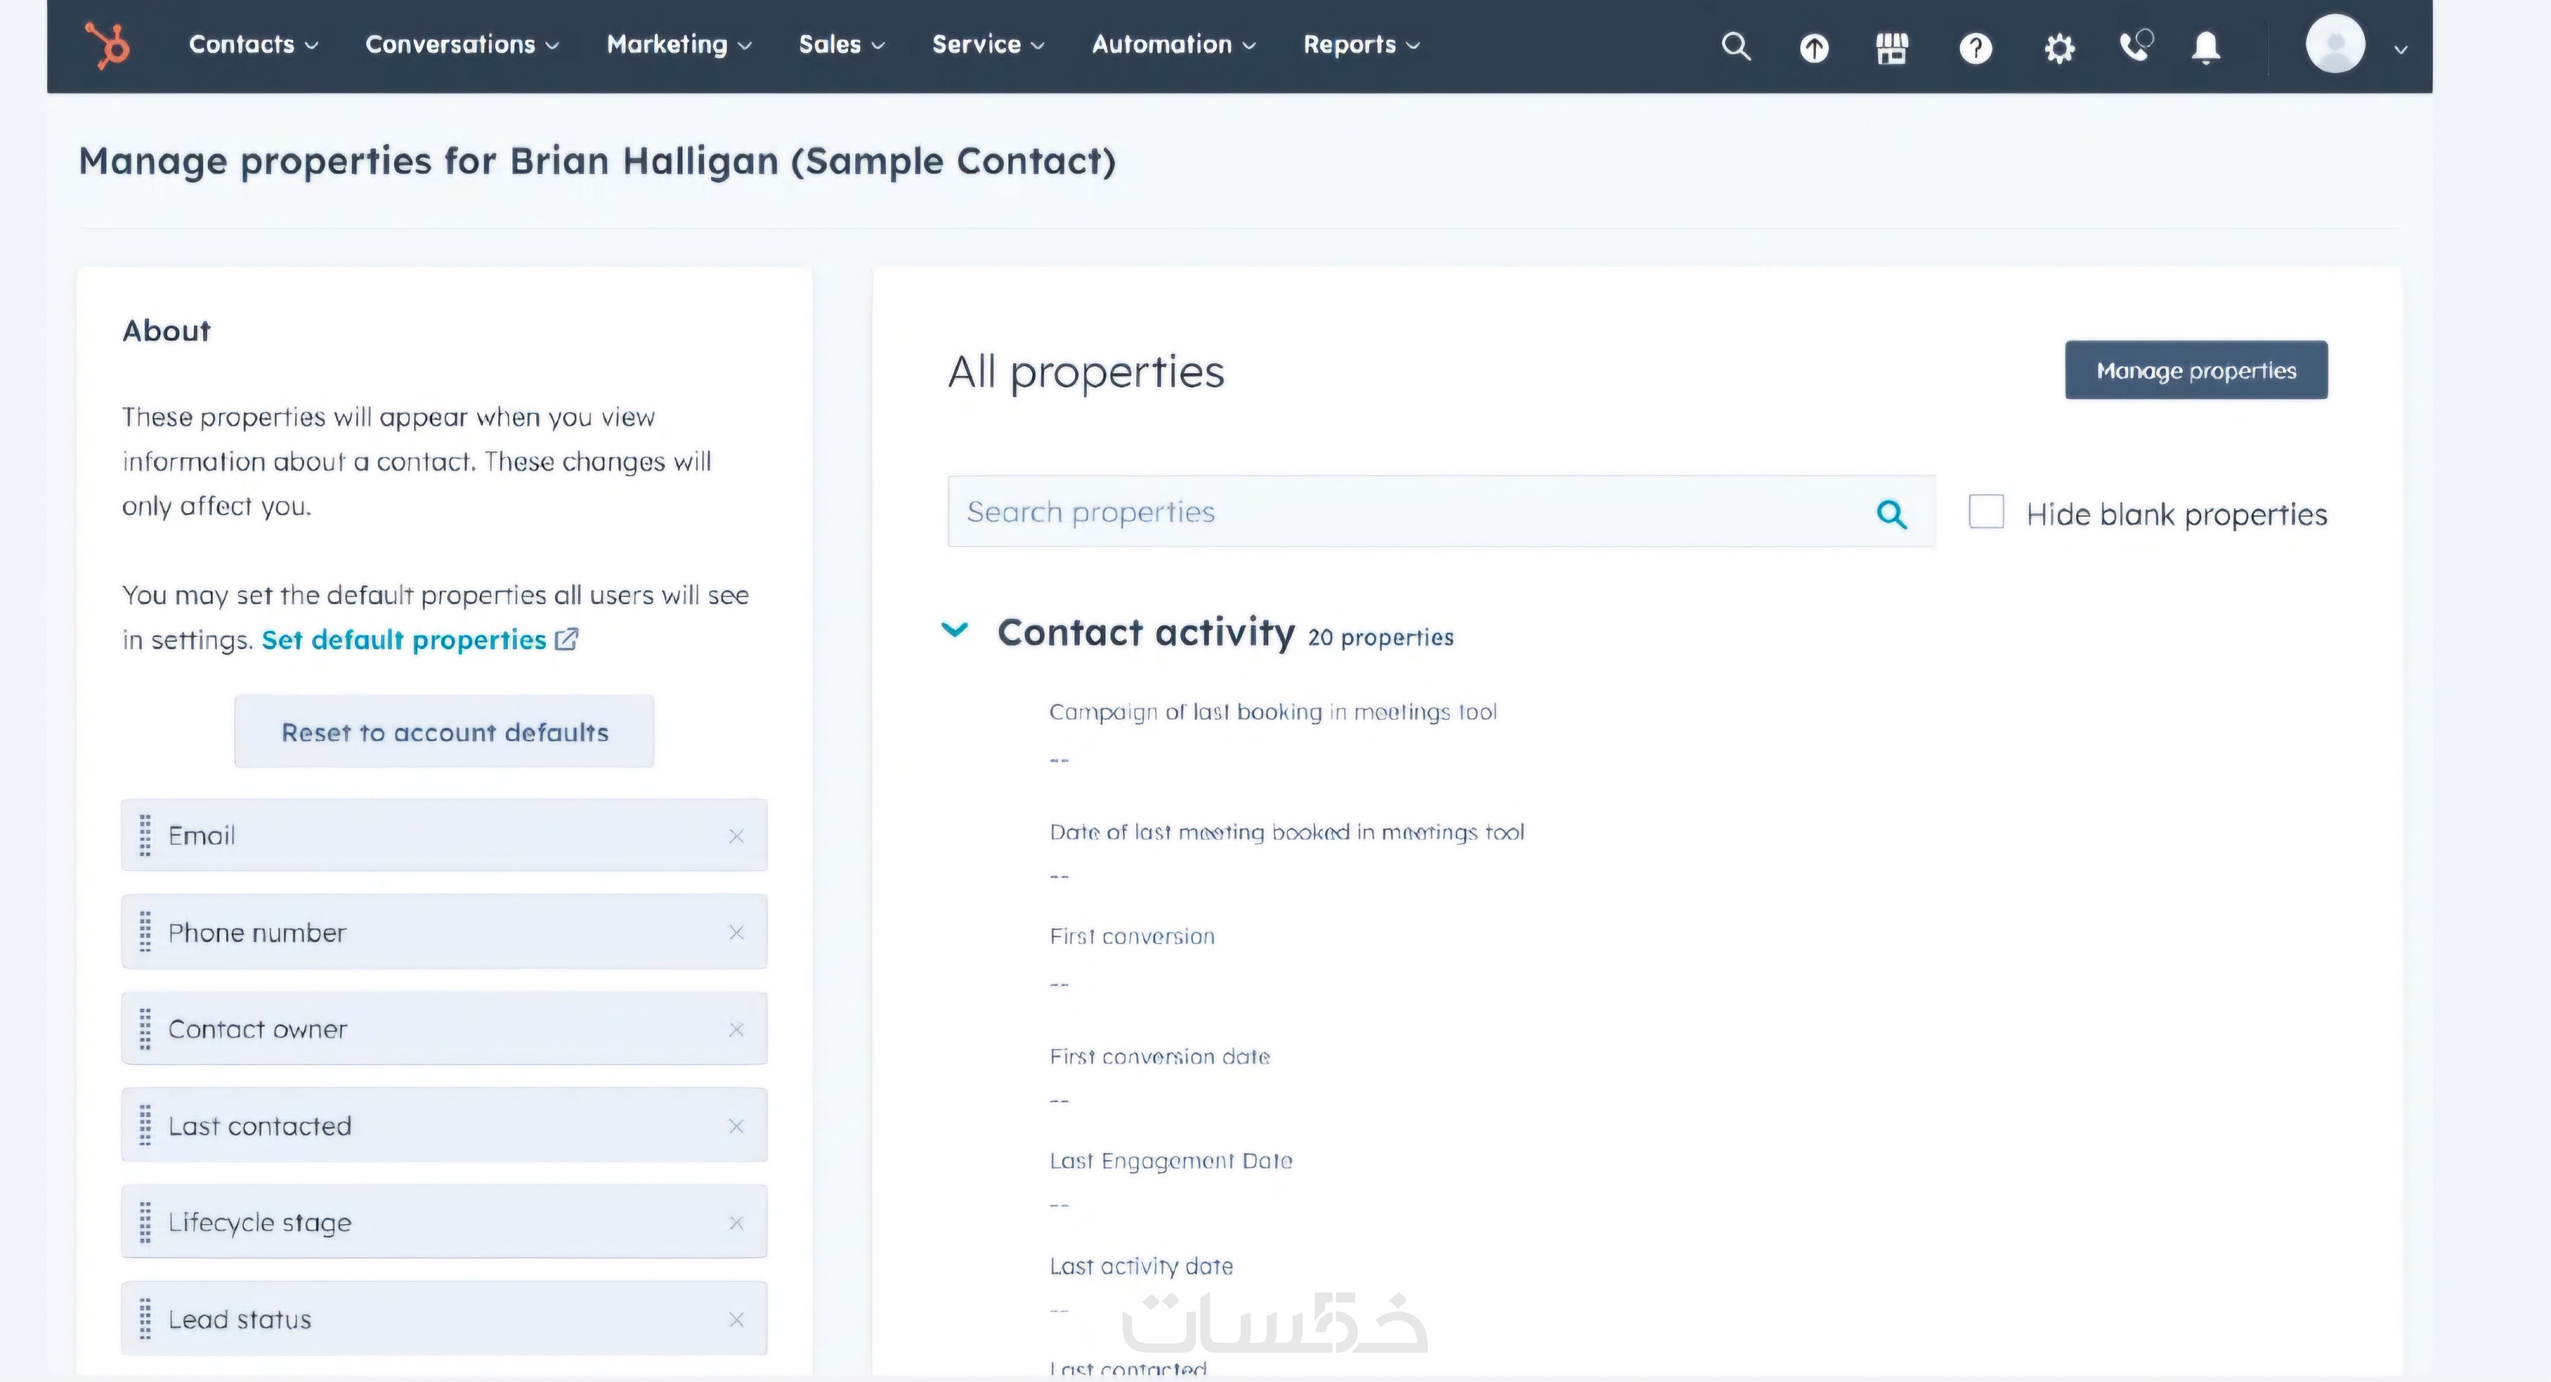The width and height of the screenshot is (2551, 1382).
Task: Grab the drag handle for Email
Action: [145, 835]
